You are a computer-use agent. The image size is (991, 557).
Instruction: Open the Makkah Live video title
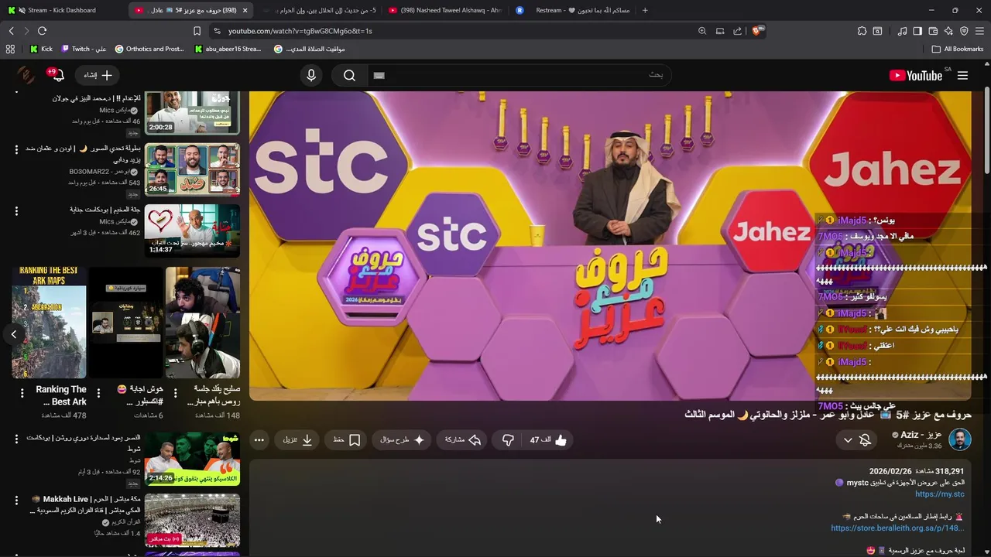[86, 504]
